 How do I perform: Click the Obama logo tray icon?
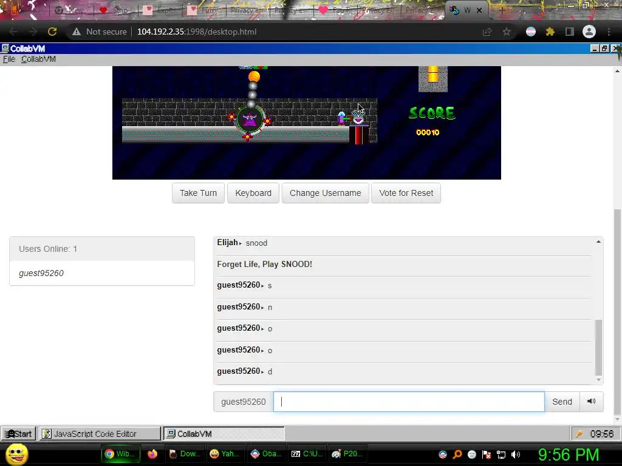443,454
